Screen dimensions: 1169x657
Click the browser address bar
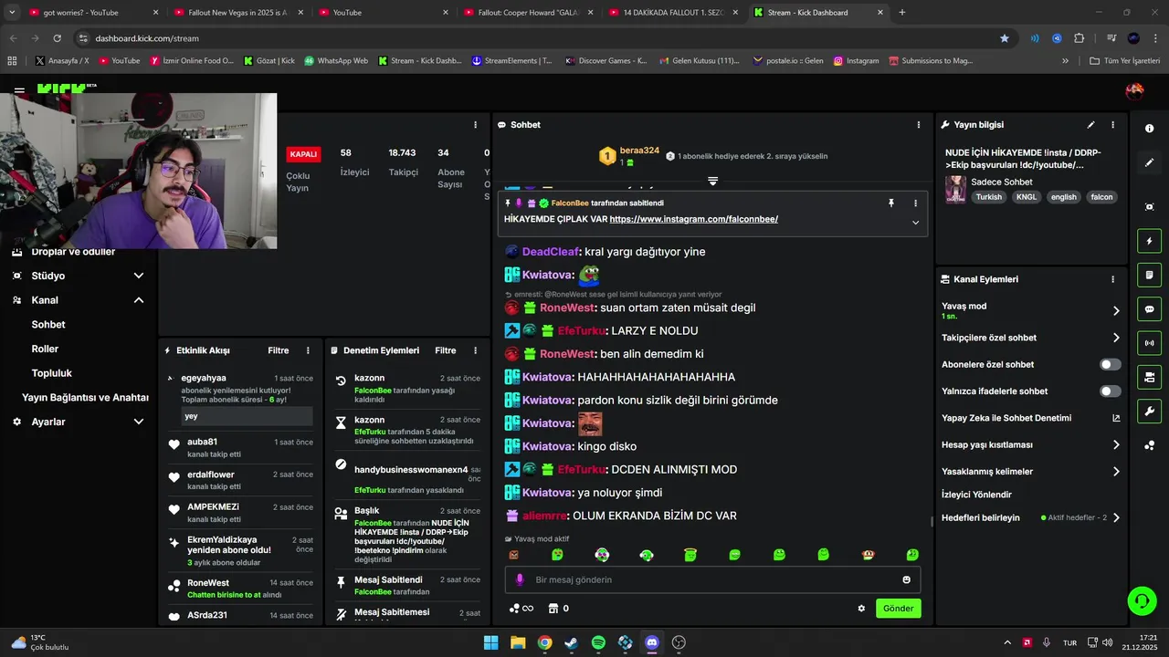539,38
